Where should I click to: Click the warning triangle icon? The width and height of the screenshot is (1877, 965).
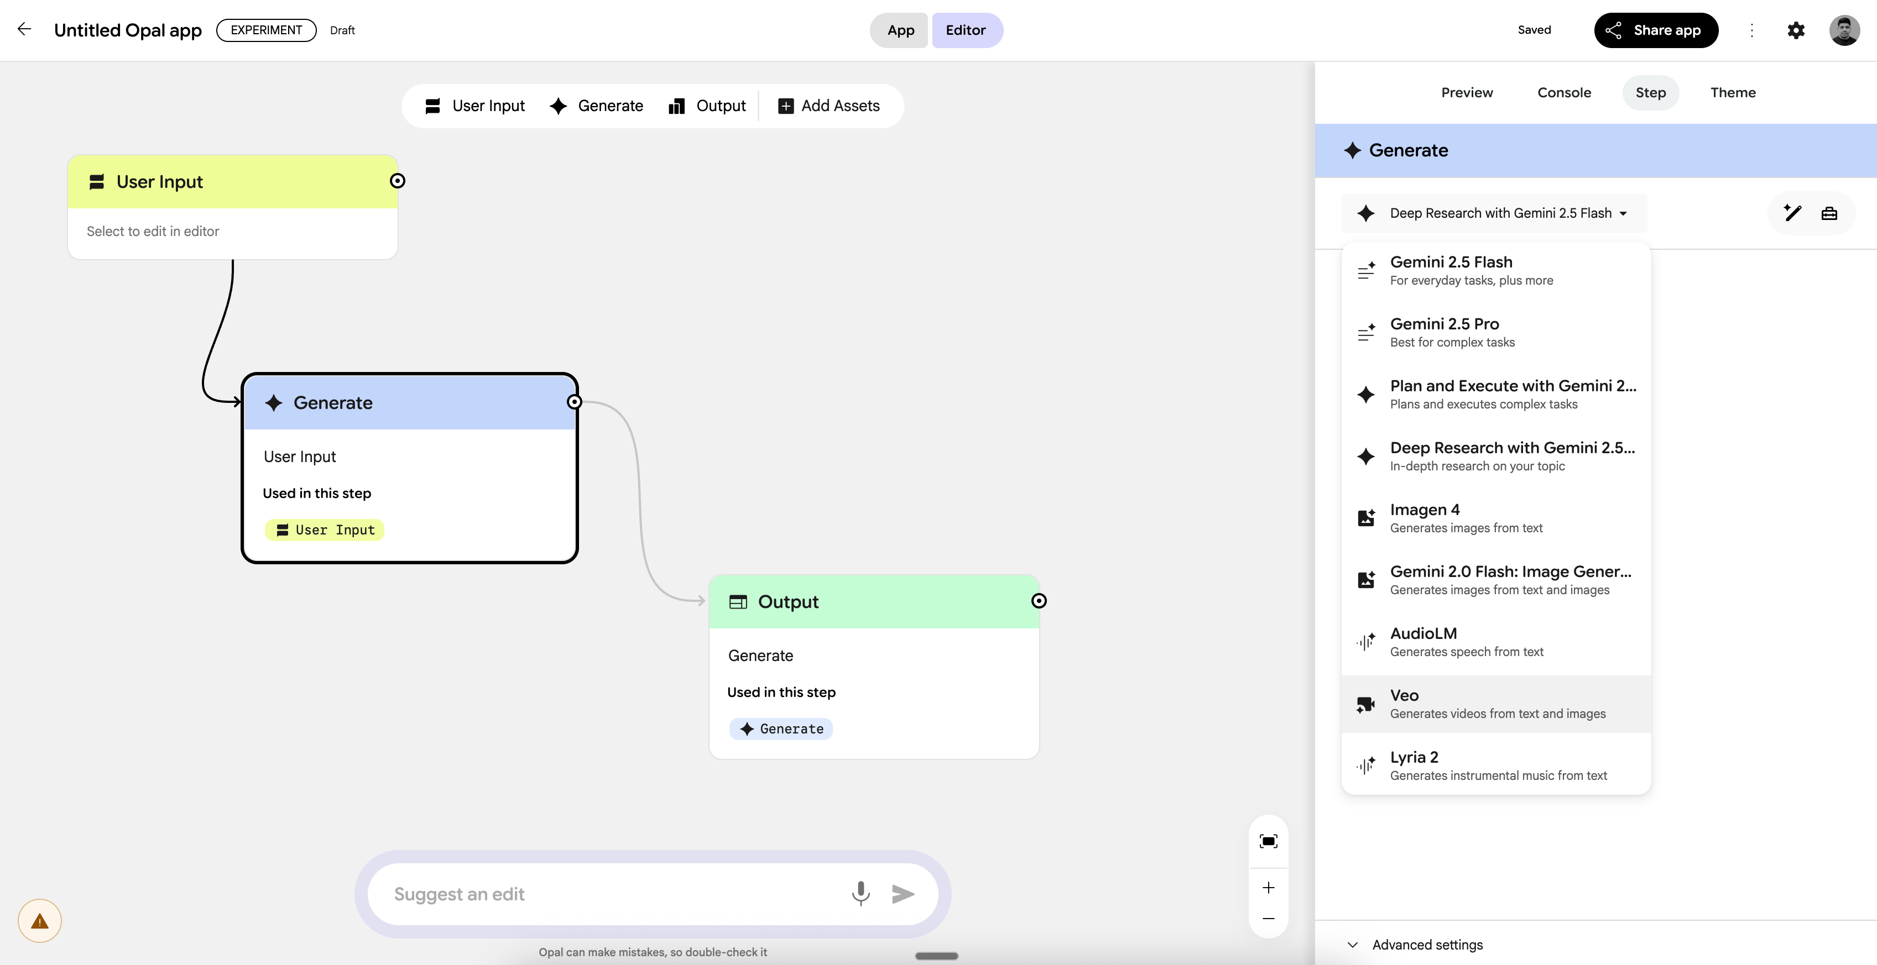39,921
